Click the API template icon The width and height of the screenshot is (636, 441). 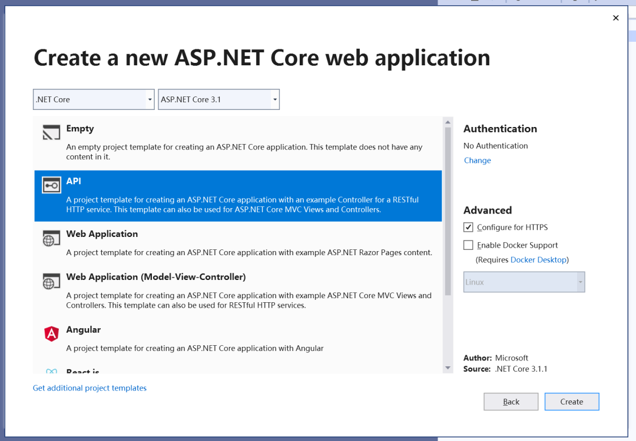point(51,185)
